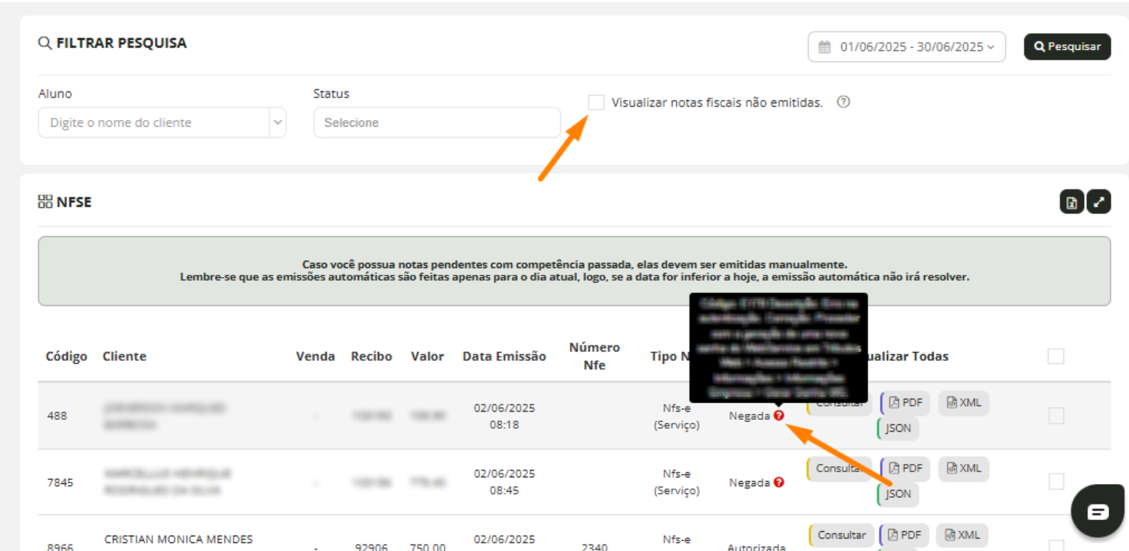Select checkbox for row code 7845
Image resolution: width=1129 pixels, height=551 pixels.
(x=1056, y=481)
